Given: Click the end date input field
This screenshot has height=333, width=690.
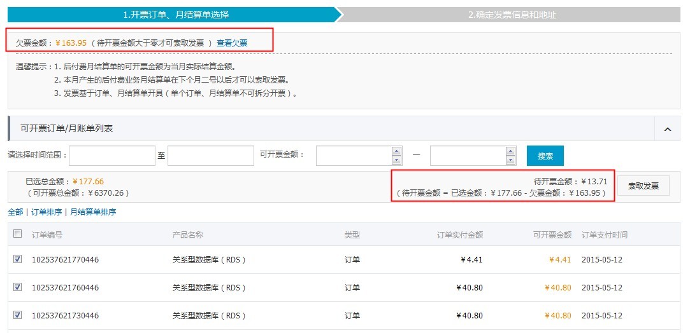Looking at the screenshot, I should [x=211, y=156].
